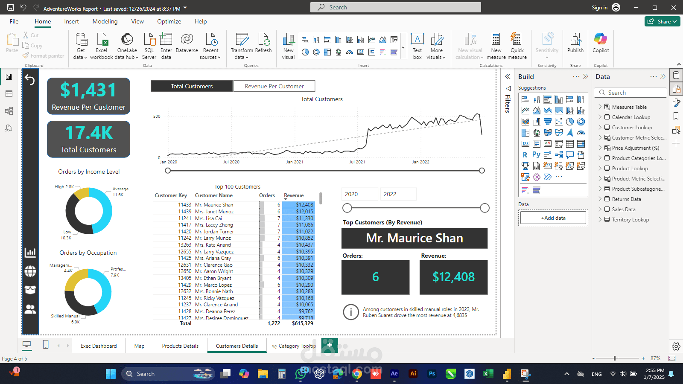Screen dimensions: 683x384
Task: Open visuals gallery dropdown arrow
Action: (403, 47)
